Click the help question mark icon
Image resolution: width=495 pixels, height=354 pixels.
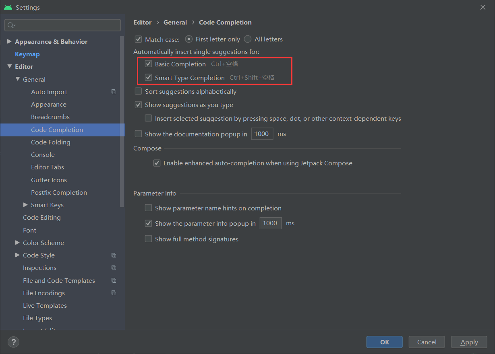coord(13,342)
